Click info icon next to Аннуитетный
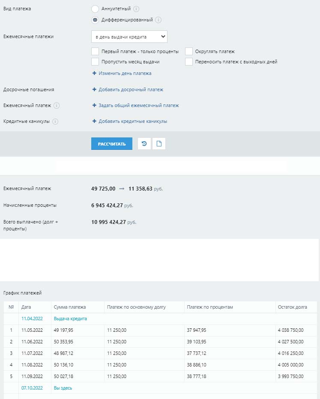 [136, 9]
